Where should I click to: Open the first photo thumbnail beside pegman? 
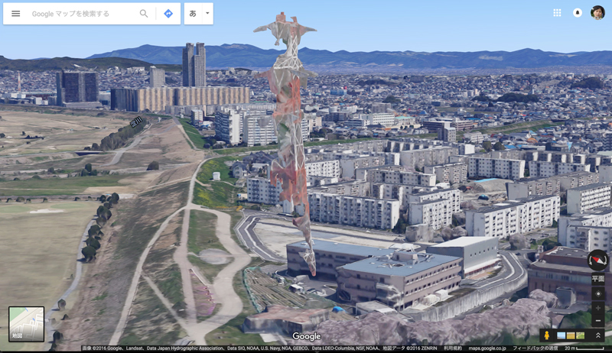[562, 335]
